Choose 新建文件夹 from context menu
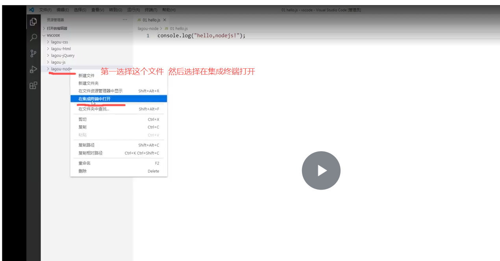This screenshot has width=500, height=261. coord(119,83)
